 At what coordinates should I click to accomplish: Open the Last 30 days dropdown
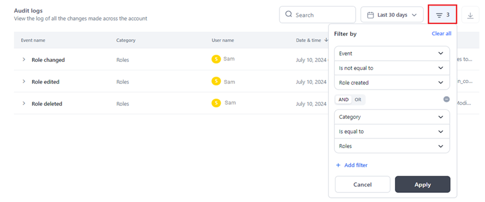(392, 15)
